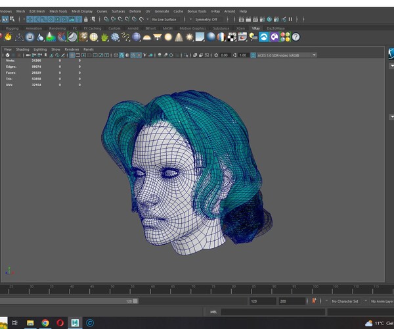This screenshot has width=394, height=329.
Task: Switch to the Substance shelf tab
Action: pyautogui.click(x=221, y=28)
